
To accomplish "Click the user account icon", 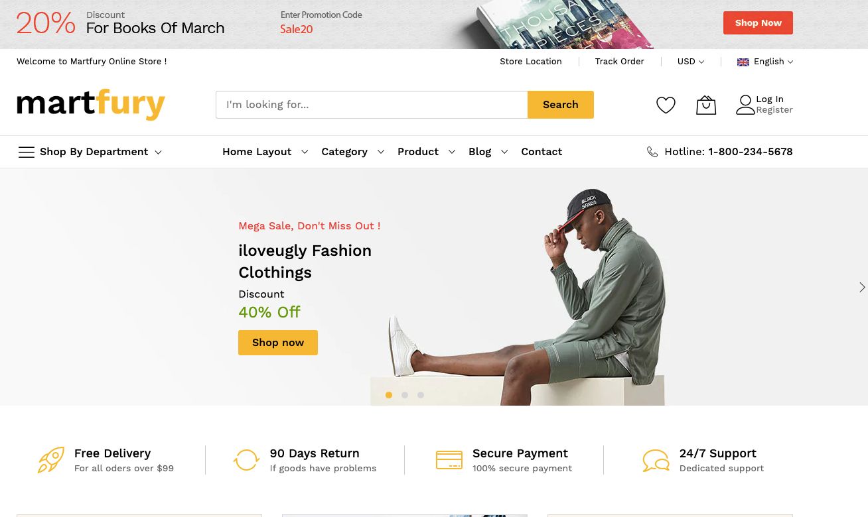I will (x=745, y=104).
